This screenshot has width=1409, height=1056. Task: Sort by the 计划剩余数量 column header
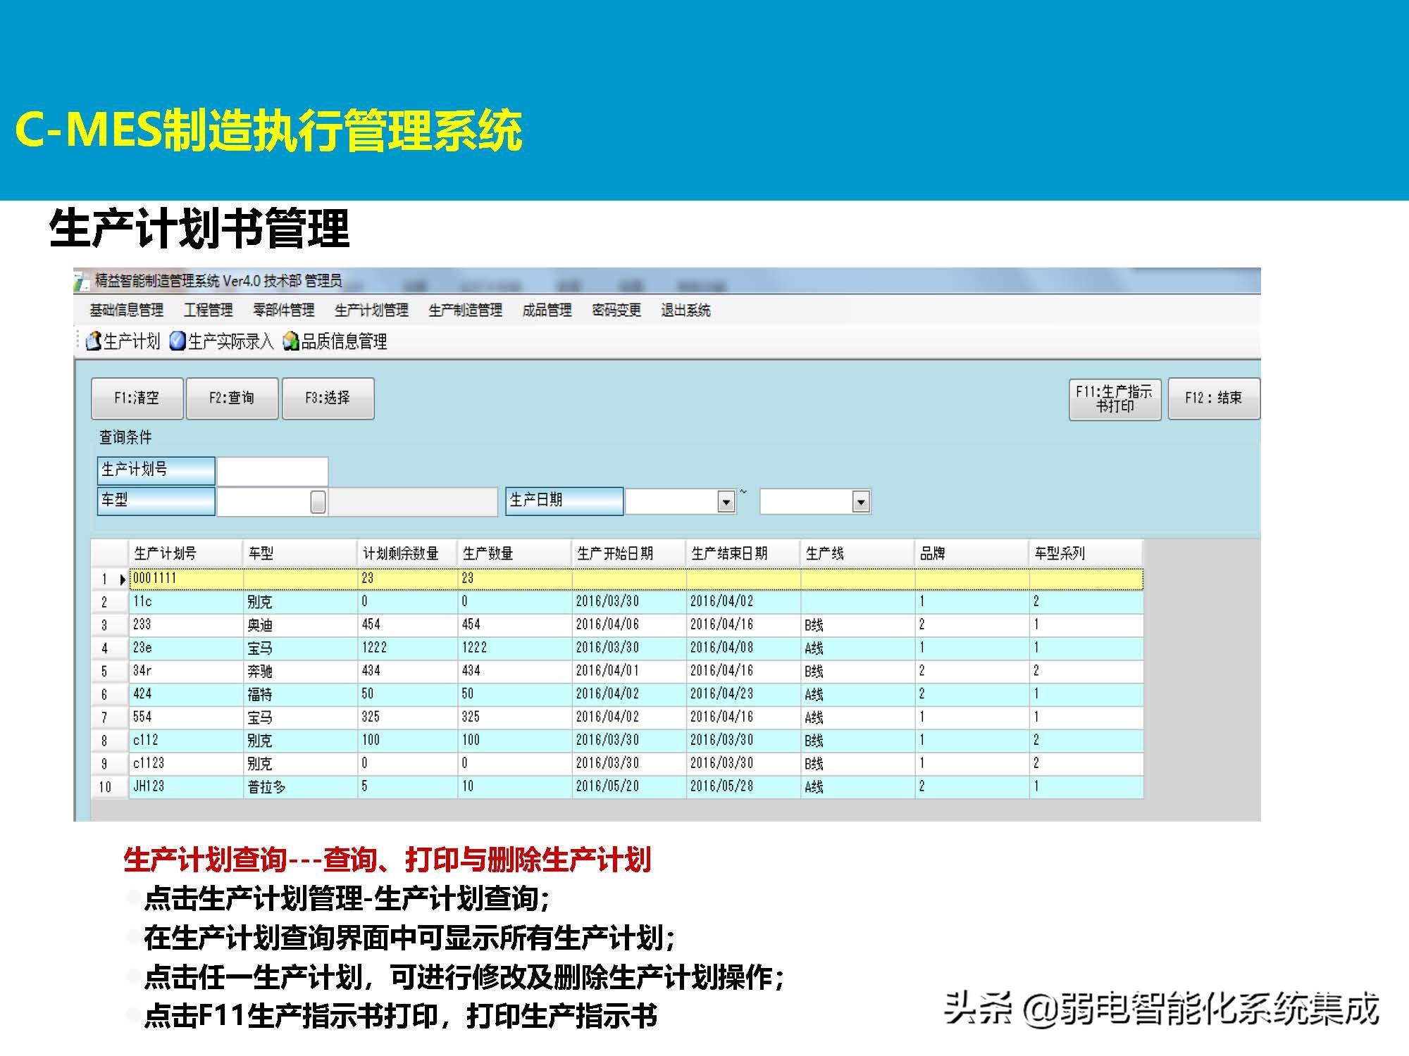407,553
